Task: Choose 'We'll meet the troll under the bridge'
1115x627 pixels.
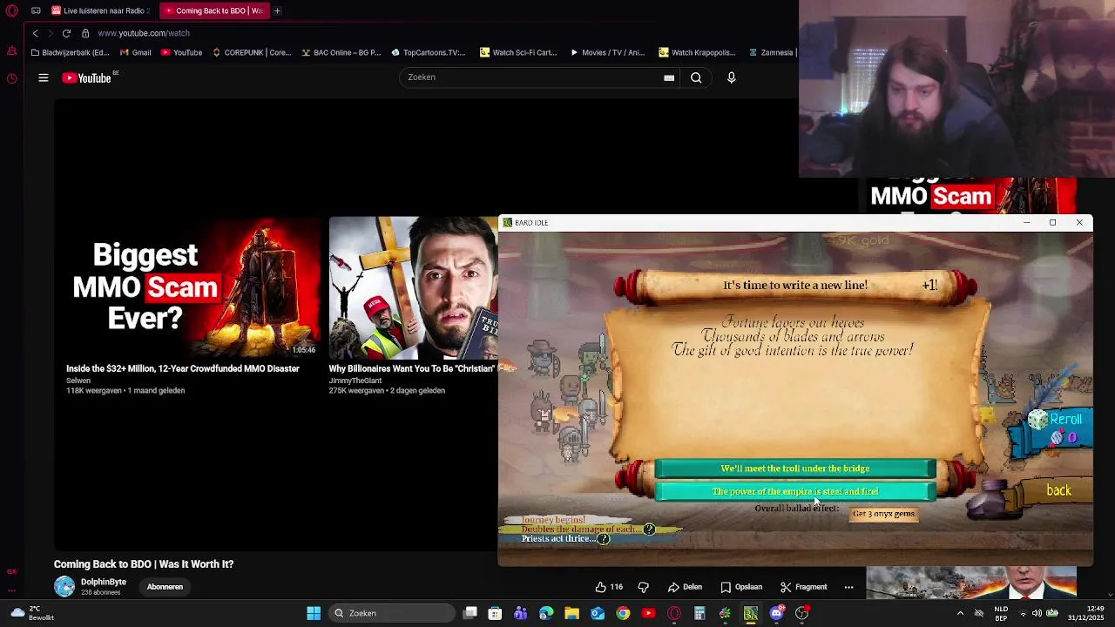Action: point(795,469)
